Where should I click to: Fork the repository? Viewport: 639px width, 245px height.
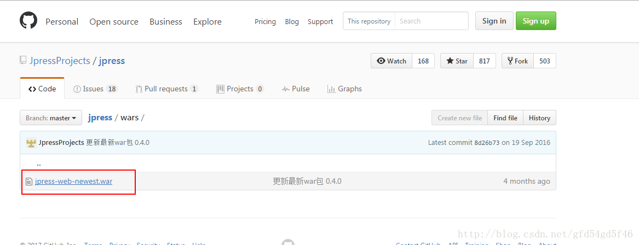(517, 61)
